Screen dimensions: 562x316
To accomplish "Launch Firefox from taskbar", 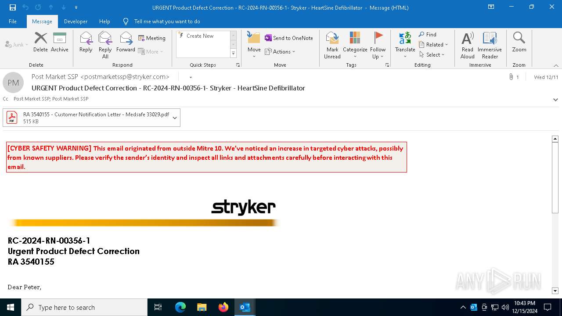I will coord(223,307).
